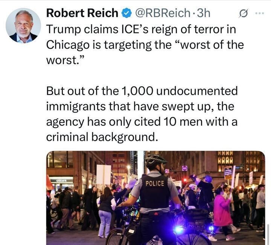Click the line "immigrants that have swept up, the"
The width and height of the screenshot is (271, 245).
click(140, 107)
